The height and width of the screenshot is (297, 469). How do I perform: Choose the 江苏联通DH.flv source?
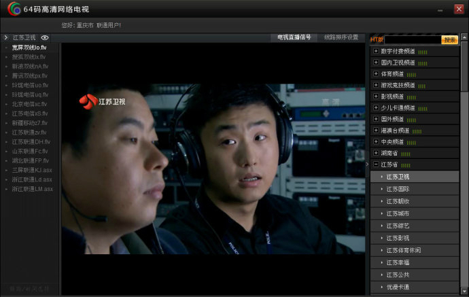[x=31, y=142]
